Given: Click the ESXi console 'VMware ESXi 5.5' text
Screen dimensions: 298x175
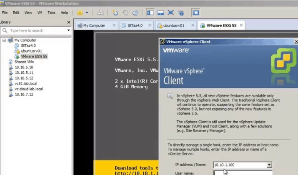Looking at the screenshot, I should pyautogui.click(x=136, y=60).
